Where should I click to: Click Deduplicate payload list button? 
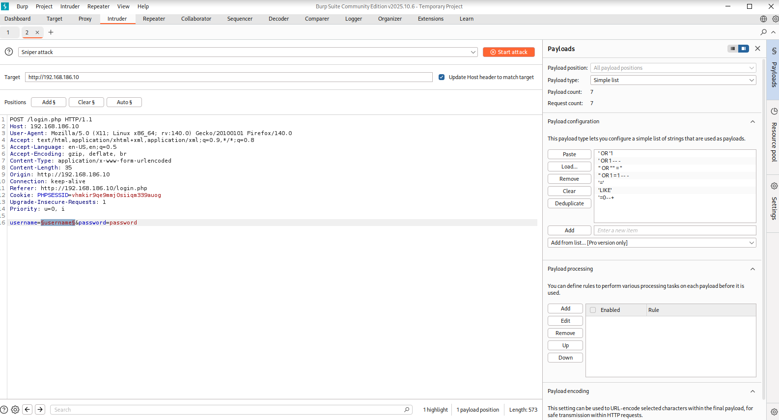(x=569, y=203)
